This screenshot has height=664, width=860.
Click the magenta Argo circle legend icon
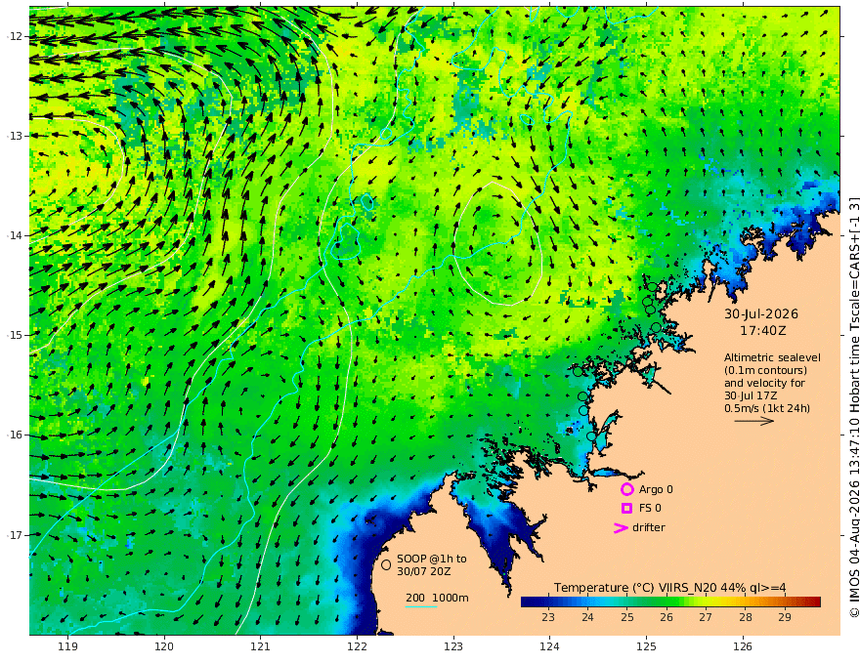pos(626,489)
